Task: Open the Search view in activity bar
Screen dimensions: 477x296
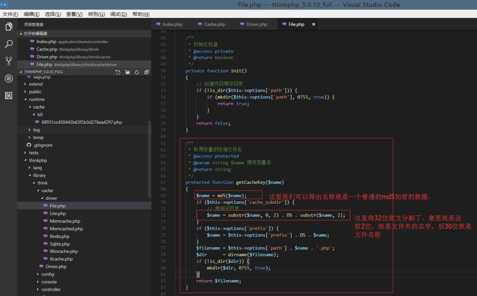Action: click(9, 44)
